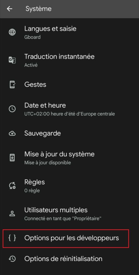This screenshot has height=275, width=139.
Task: Click the phone gestures icon
Action: point(12,85)
